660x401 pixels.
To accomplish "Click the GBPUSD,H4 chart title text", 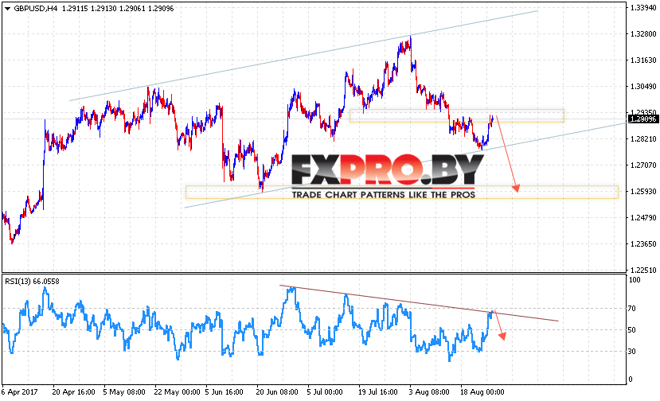I will (35, 9).
